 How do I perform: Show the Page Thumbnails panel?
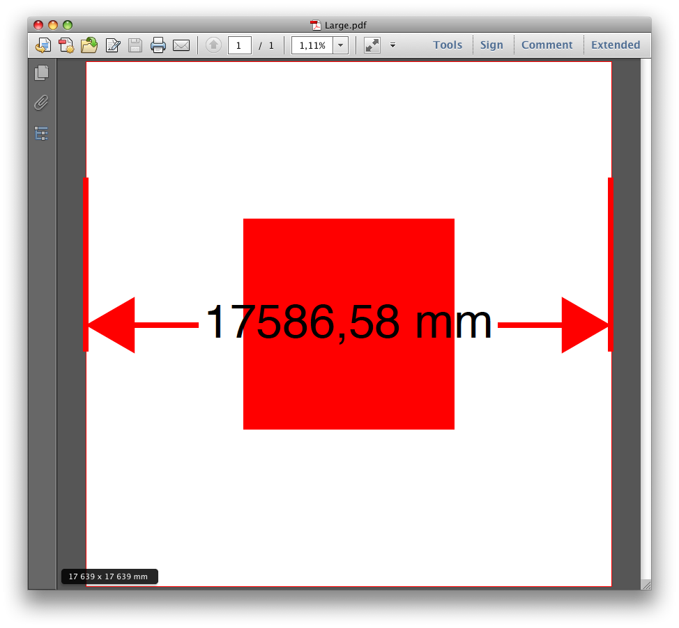(42, 72)
